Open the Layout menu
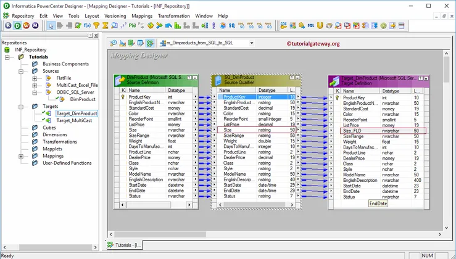 (92, 16)
